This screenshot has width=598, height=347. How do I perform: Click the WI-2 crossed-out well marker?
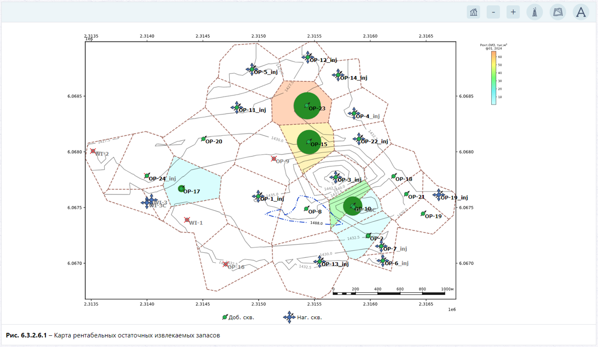tap(93, 151)
